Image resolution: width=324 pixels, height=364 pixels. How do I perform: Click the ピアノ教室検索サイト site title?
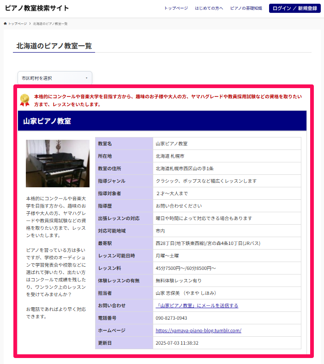[37, 8]
